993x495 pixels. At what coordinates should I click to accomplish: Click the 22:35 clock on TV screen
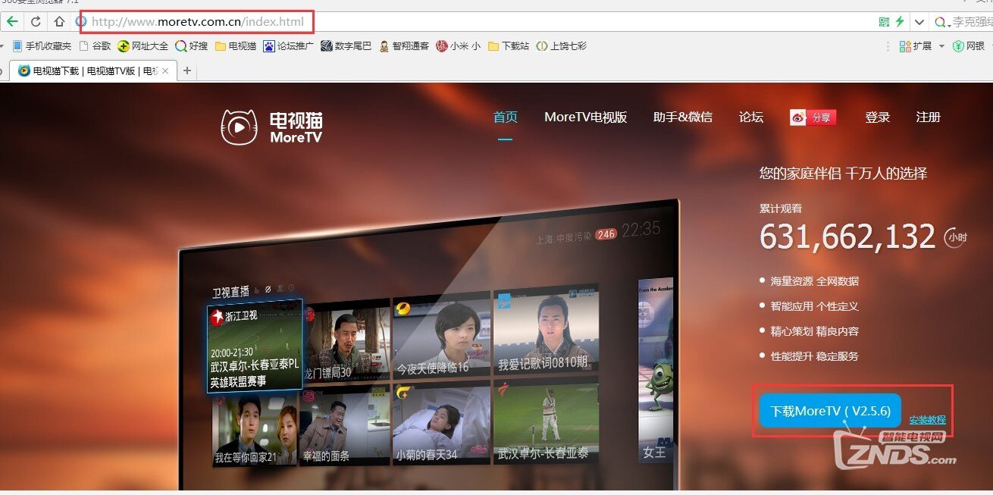point(641,229)
